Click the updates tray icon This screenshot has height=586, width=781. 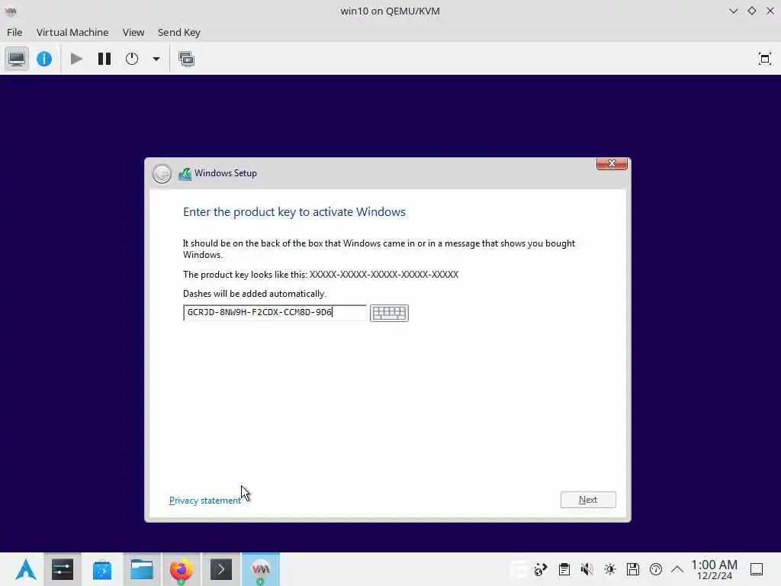pos(541,569)
